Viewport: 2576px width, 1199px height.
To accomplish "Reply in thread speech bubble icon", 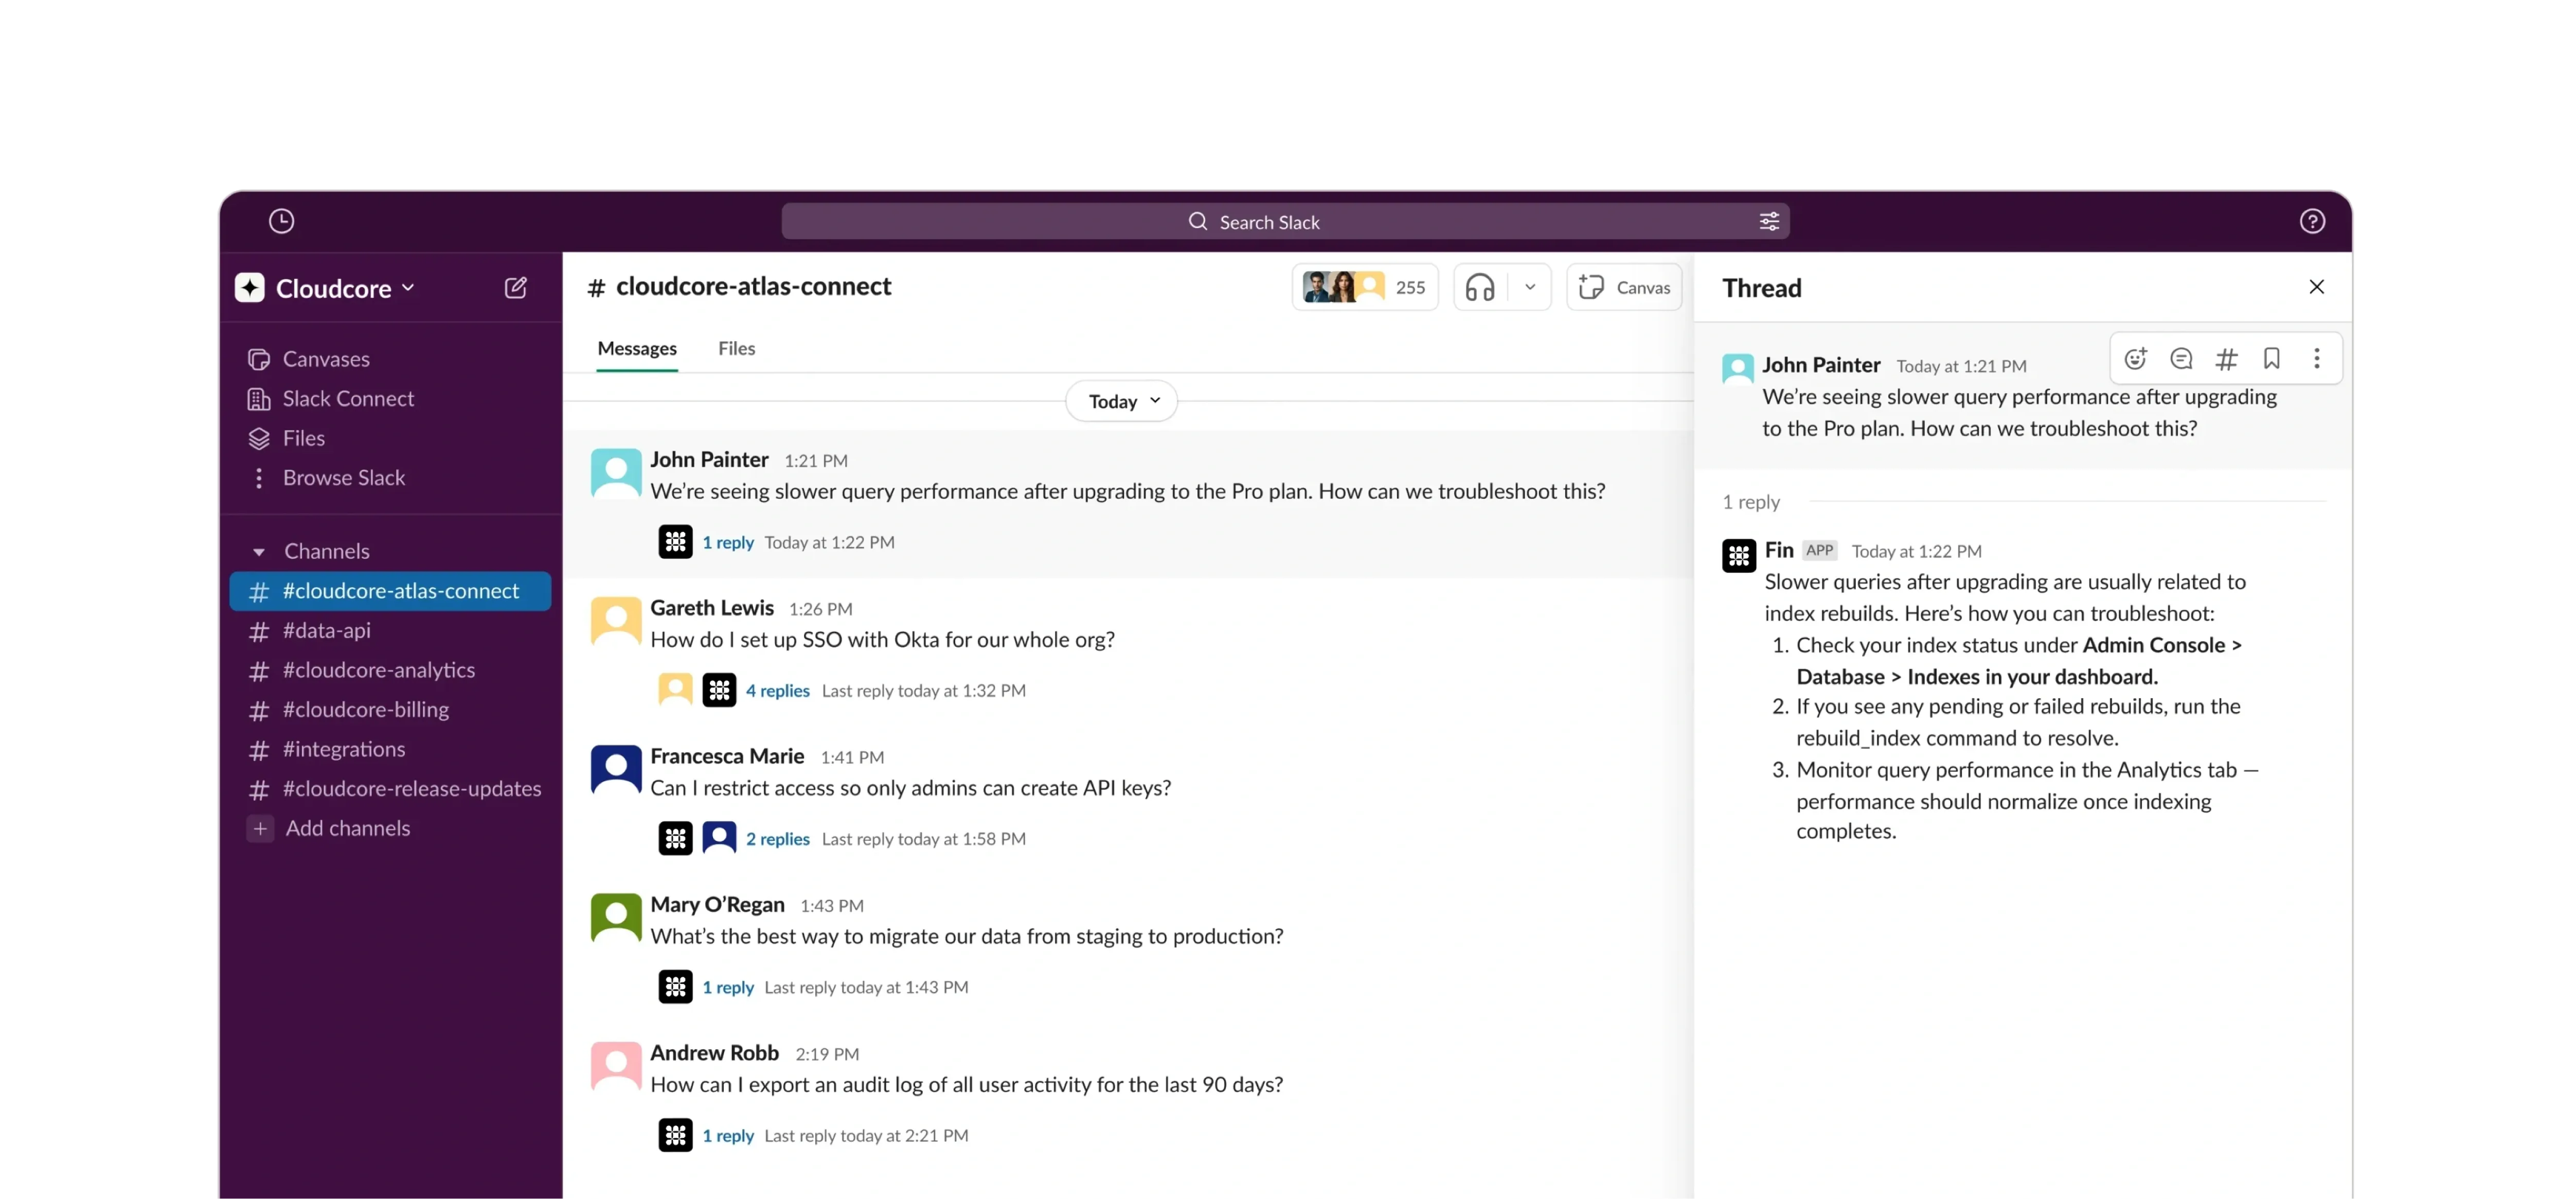I will [x=2181, y=358].
